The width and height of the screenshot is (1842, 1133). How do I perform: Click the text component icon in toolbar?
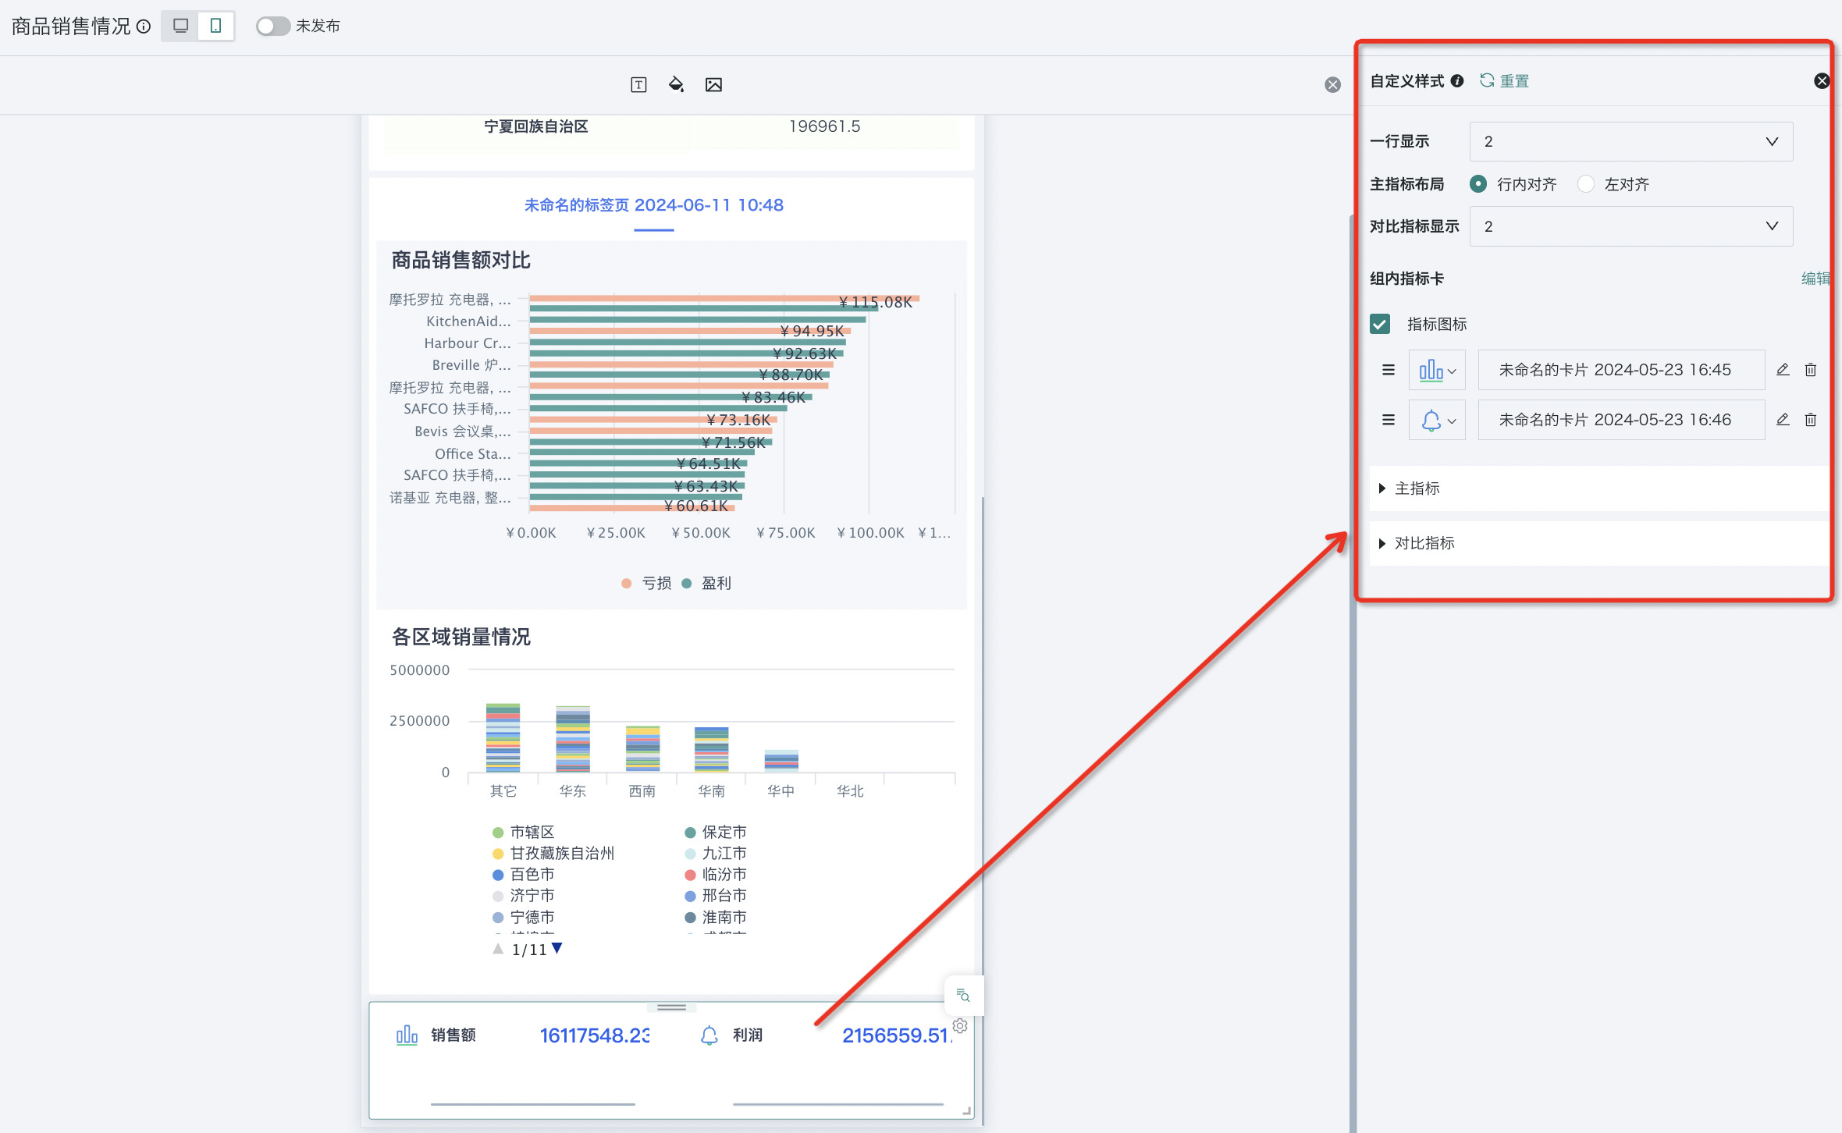coord(638,84)
